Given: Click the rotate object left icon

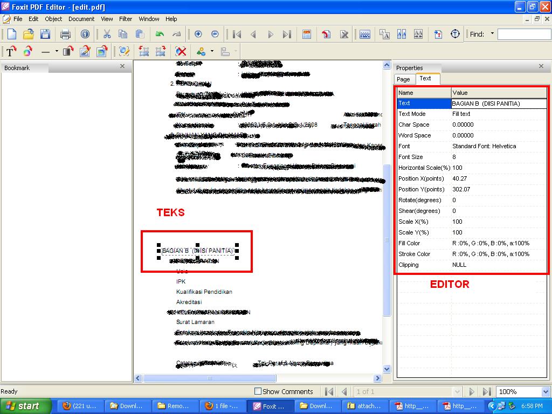Looking at the screenshot, I should pyautogui.click(x=143, y=52).
